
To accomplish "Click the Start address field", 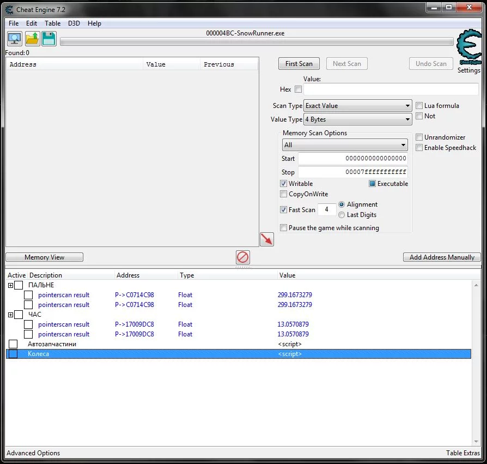I will click(353, 159).
